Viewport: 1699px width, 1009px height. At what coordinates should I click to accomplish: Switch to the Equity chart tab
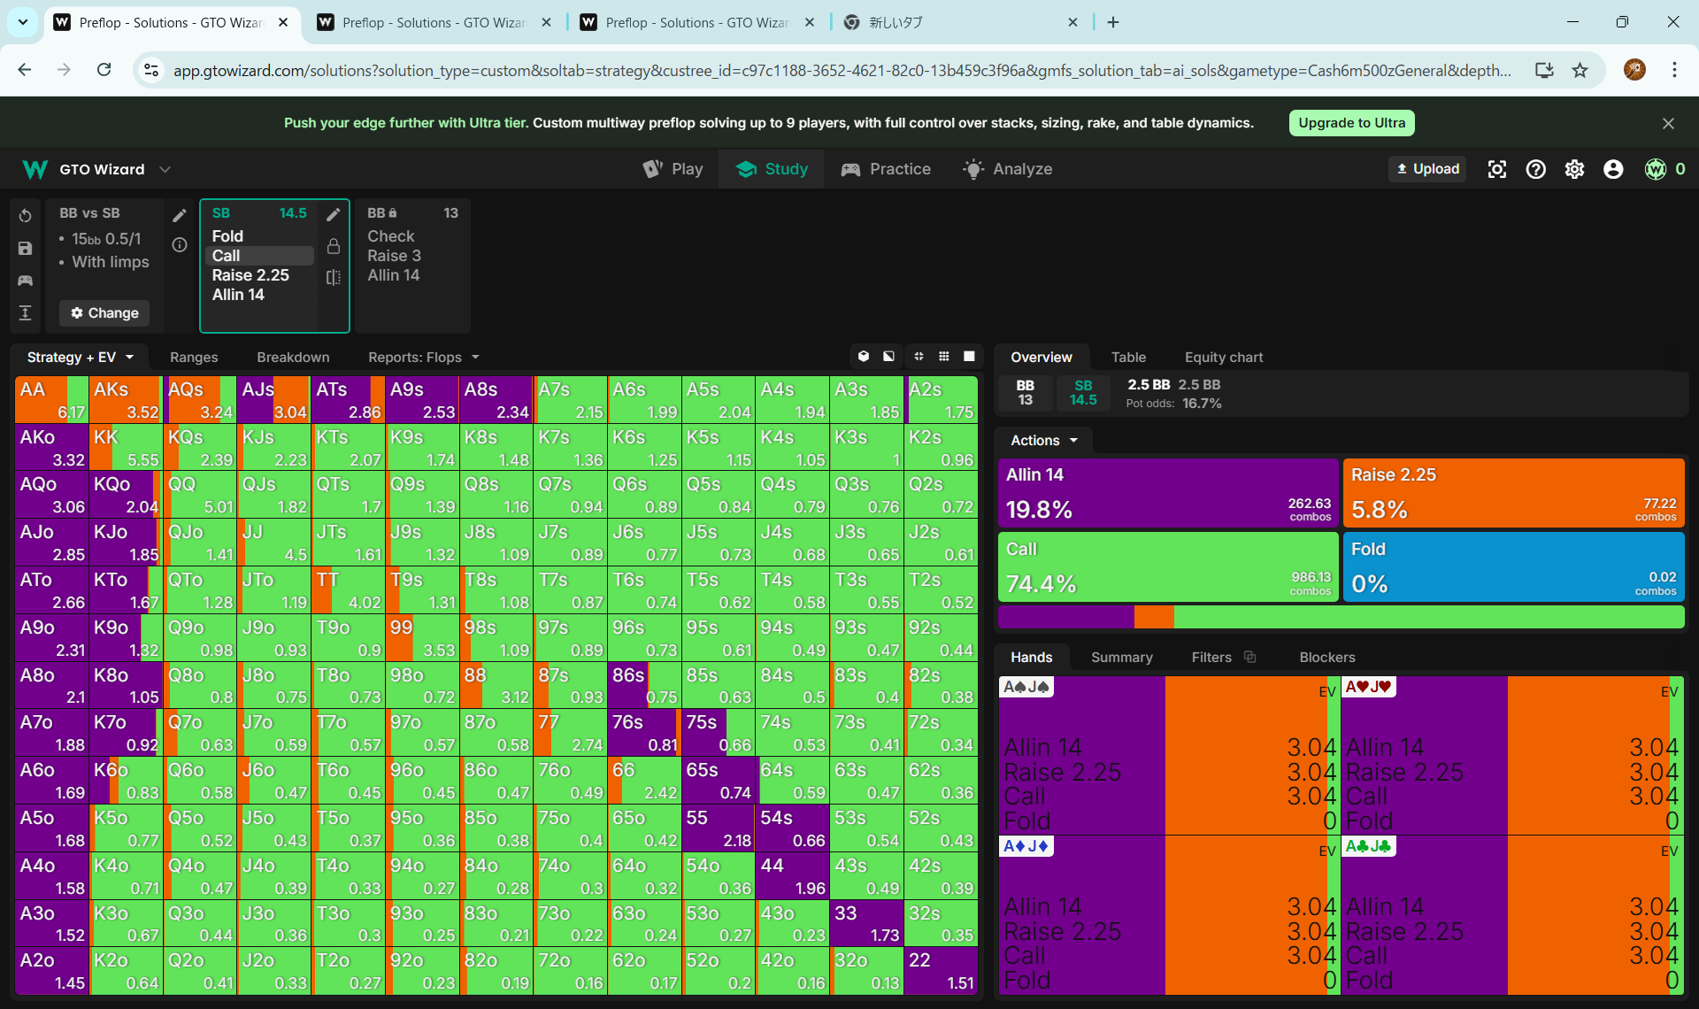click(1223, 357)
